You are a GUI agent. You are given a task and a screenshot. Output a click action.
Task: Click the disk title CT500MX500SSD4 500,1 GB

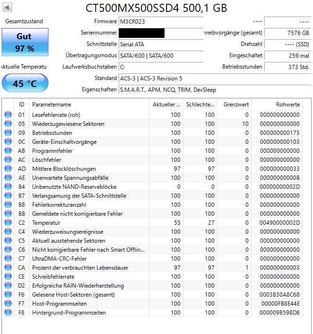coord(156,8)
